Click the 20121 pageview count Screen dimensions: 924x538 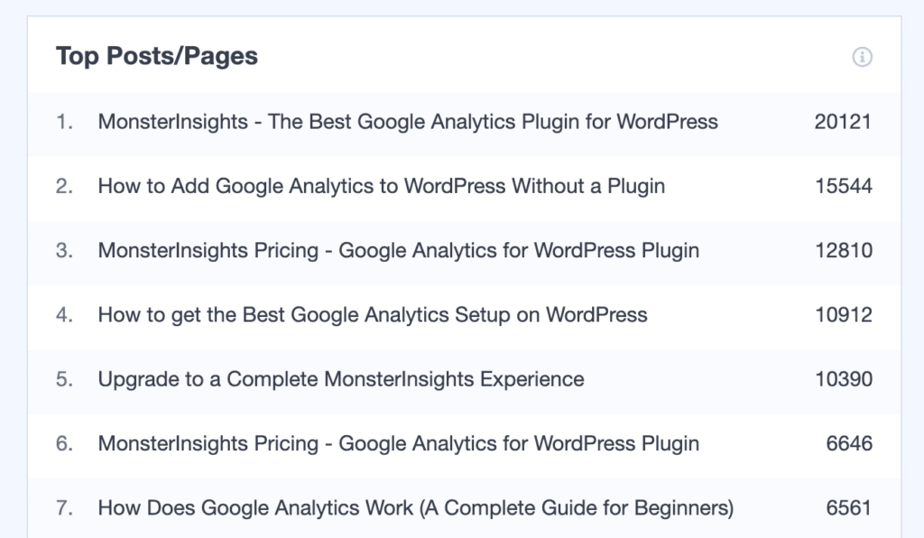(x=843, y=122)
